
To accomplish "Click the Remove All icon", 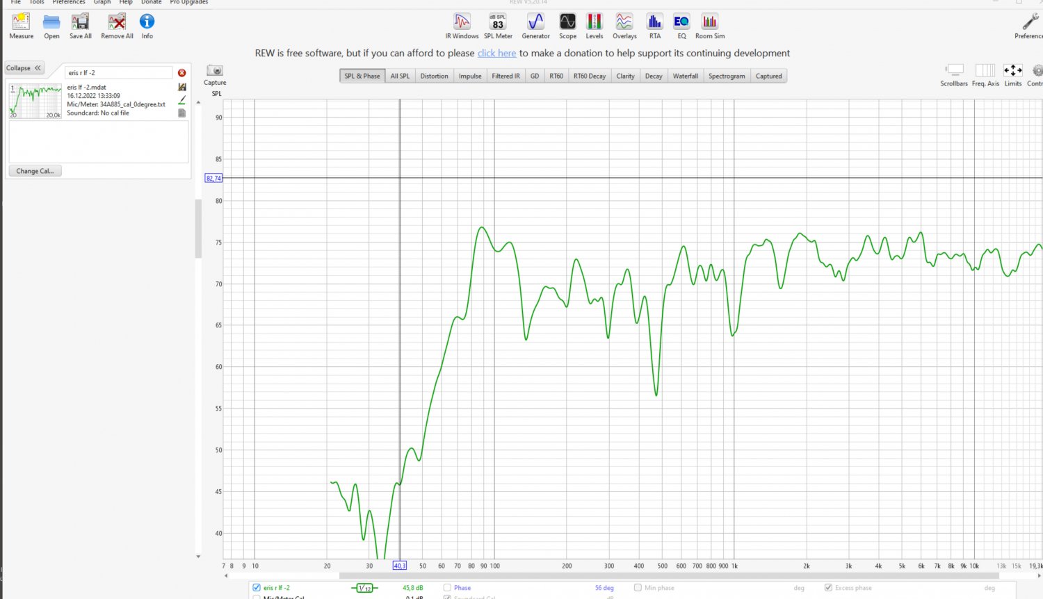I will click(x=117, y=26).
